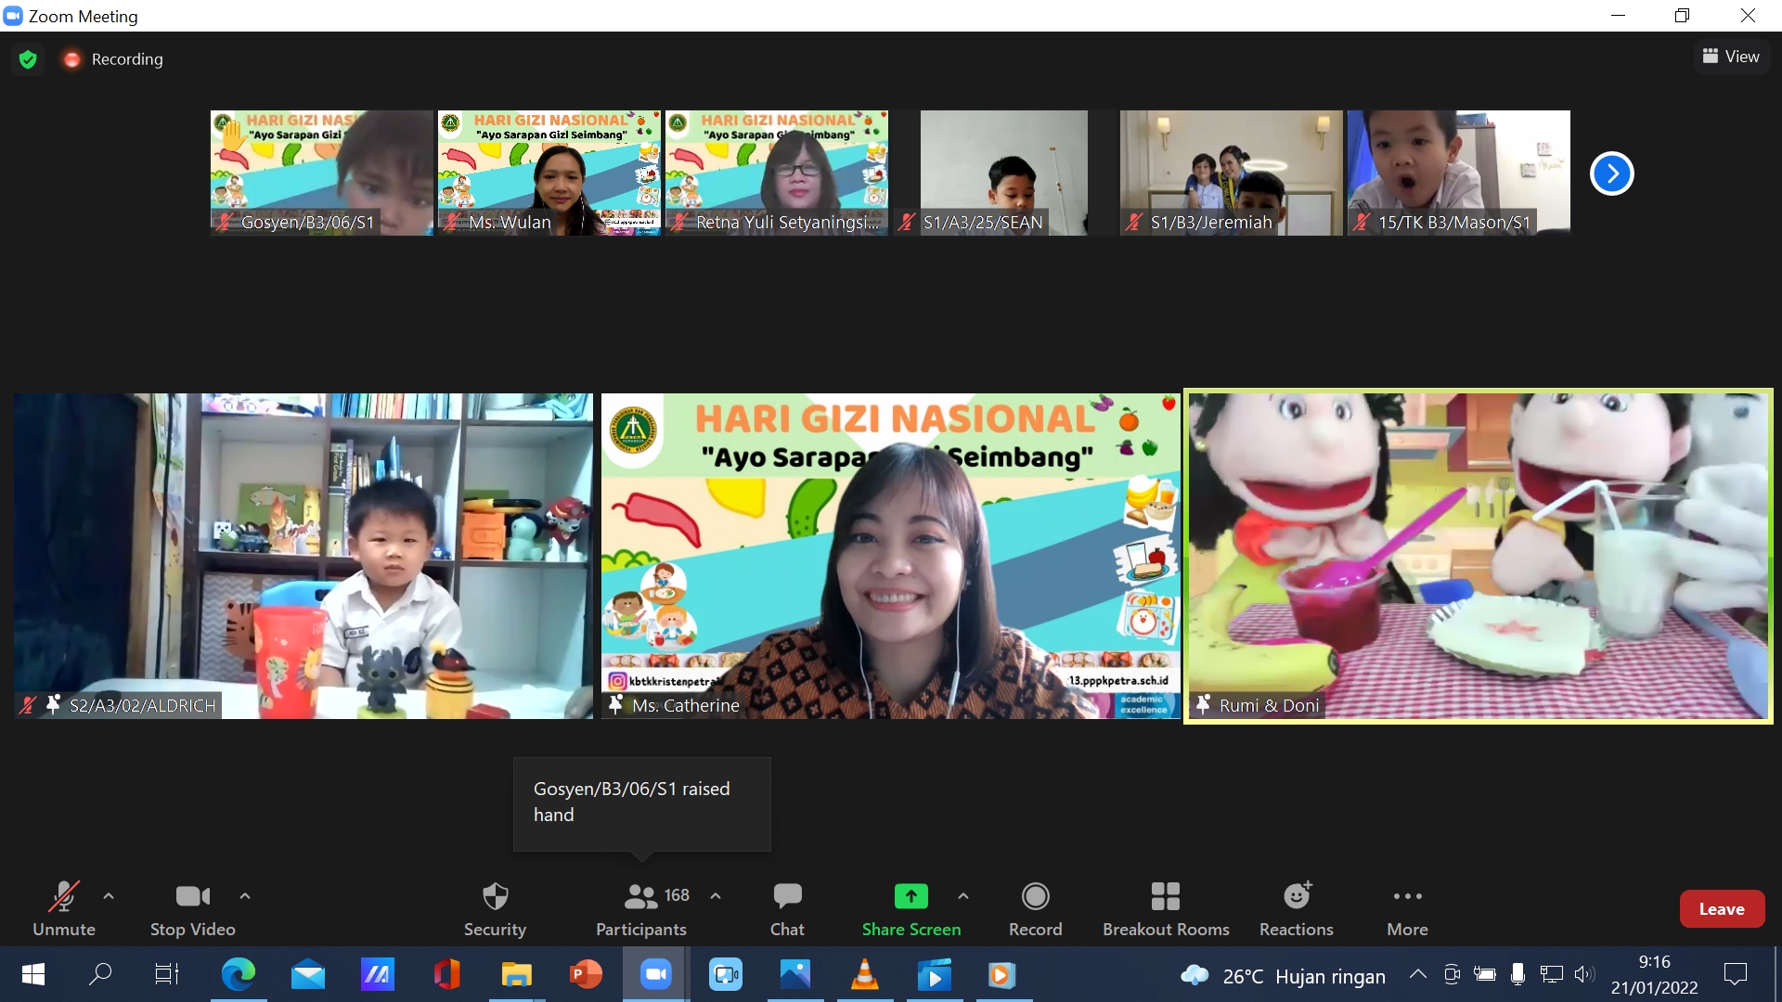This screenshot has width=1782, height=1002.
Task: Expand the Participants options arrow
Action: (x=716, y=896)
